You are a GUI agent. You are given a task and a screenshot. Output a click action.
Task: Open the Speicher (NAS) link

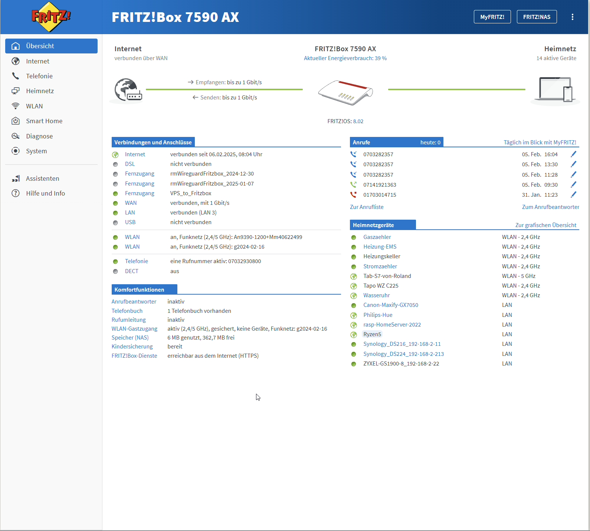[130, 338]
